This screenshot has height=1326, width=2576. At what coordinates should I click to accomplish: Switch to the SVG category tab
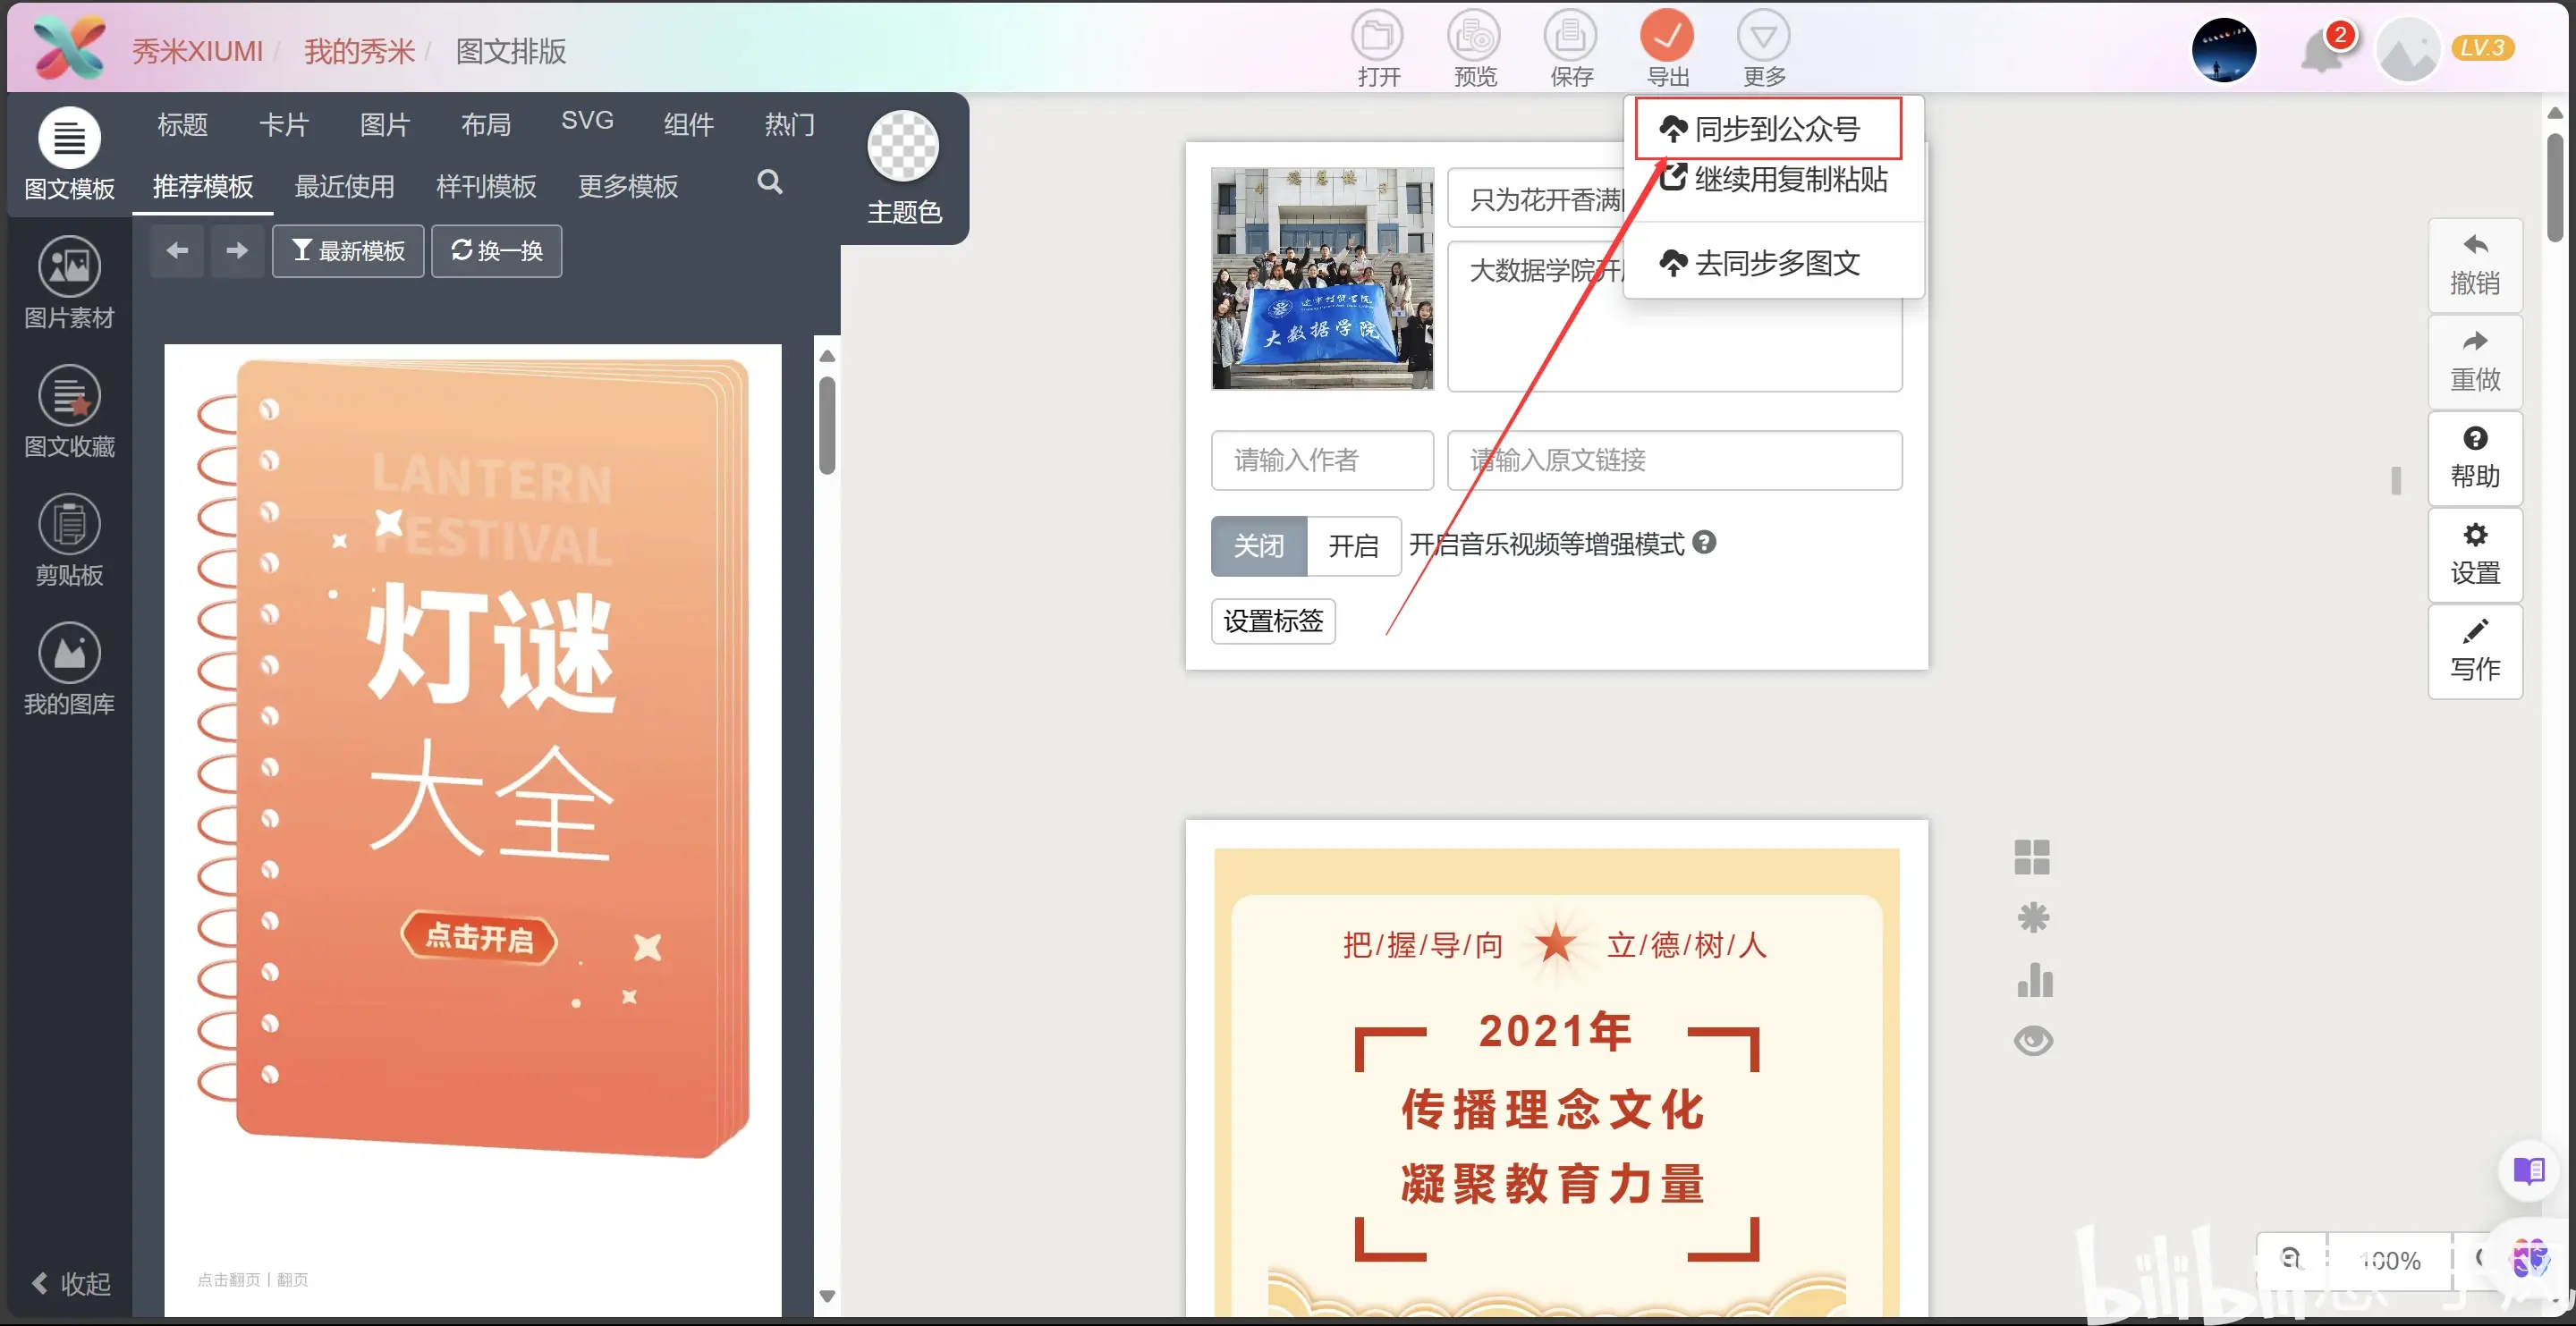[x=587, y=121]
